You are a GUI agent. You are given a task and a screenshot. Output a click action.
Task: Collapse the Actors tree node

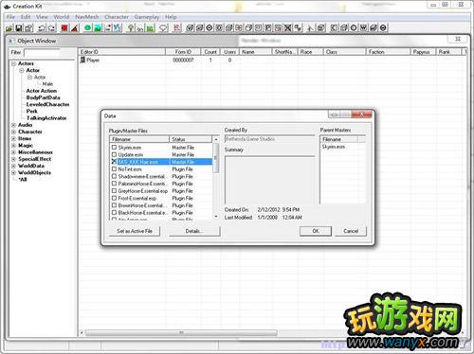(x=13, y=63)
